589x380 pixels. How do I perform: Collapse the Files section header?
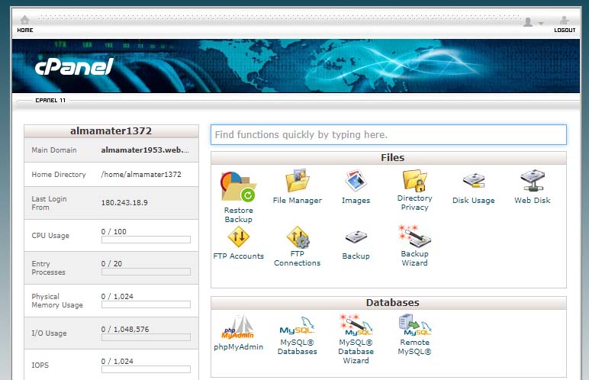click(388, 158)
